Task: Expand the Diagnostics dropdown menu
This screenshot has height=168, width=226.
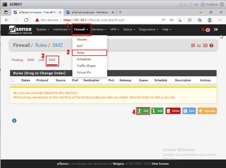Action: point(148,30)
